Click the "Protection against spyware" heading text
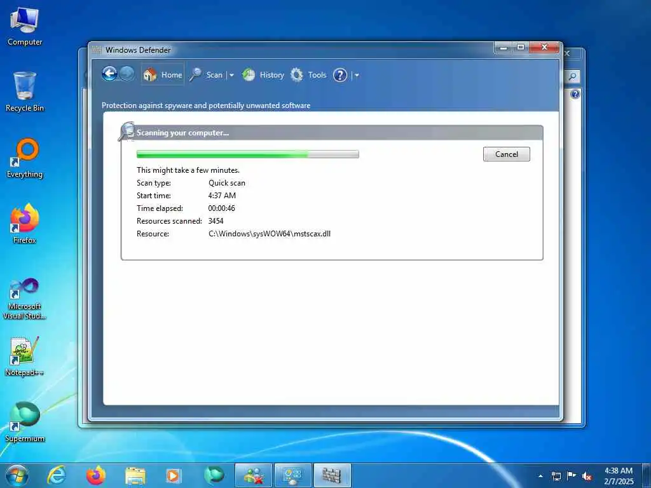651x488 pixels. point(206,105)
